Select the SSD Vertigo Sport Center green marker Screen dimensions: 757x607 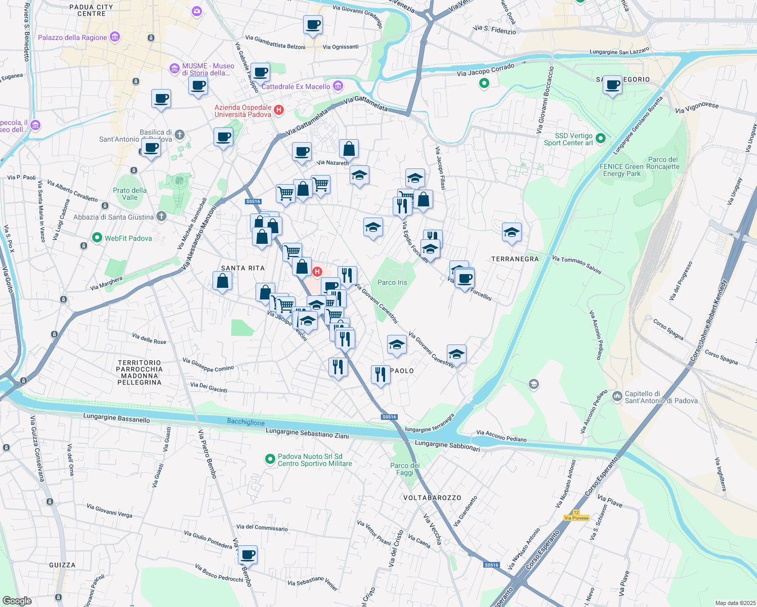click(601, 138)
